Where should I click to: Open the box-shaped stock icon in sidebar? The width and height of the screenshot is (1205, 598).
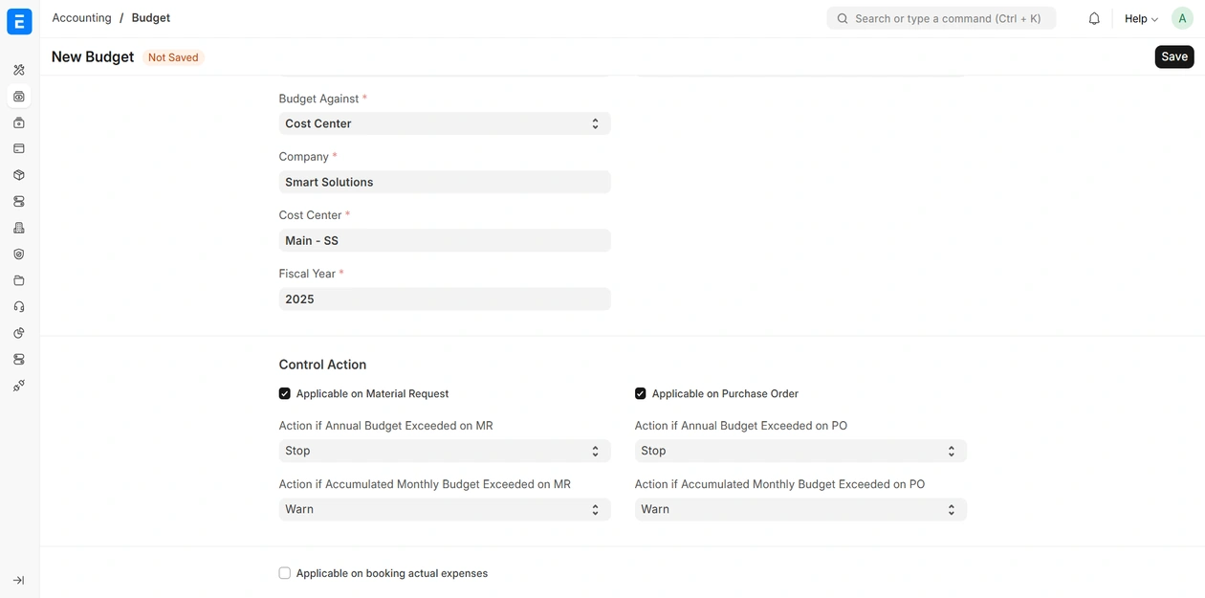(19, 175)
